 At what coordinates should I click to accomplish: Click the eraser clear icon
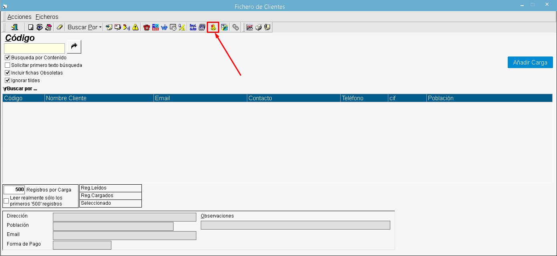click(60, 27)
